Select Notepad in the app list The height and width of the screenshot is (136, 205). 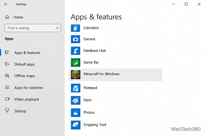[90, 88]
